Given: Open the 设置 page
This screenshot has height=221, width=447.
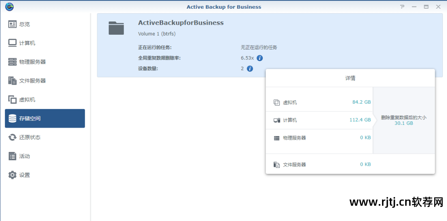Looking at the screenshot, I should (x=45, y=175).
